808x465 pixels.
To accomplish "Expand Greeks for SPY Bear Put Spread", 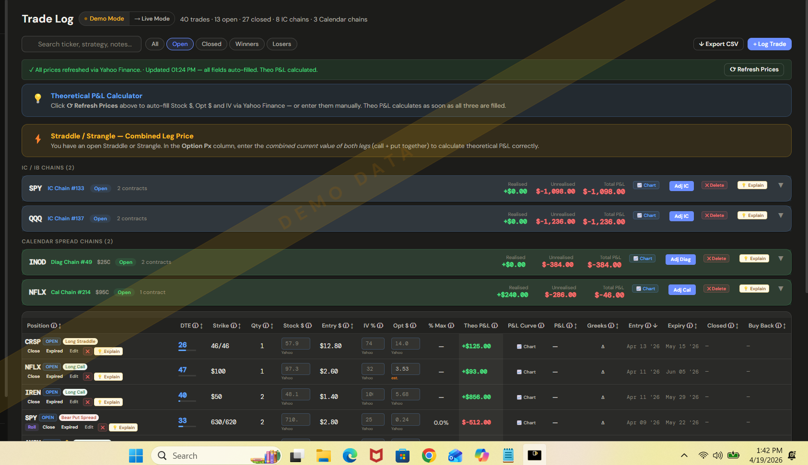I will [603, 423].
